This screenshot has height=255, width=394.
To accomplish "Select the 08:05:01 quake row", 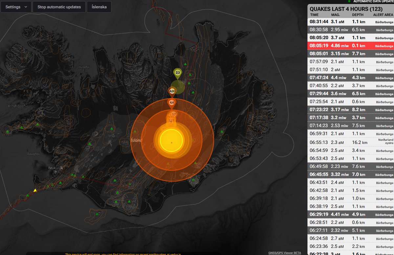I will coord(350,54).
